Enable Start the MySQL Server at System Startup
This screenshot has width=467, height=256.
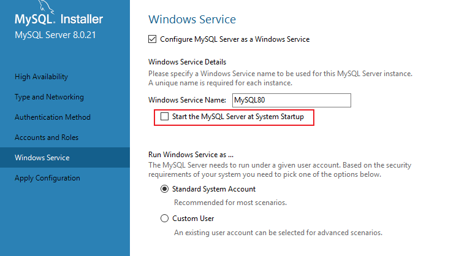click(x=164, y=117)
